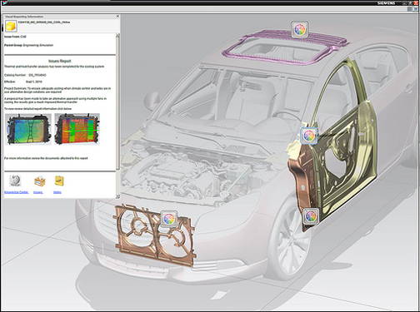The image size is (420, 312).
Task: Click the Effective date line in the report
Action: pos(23,82)
